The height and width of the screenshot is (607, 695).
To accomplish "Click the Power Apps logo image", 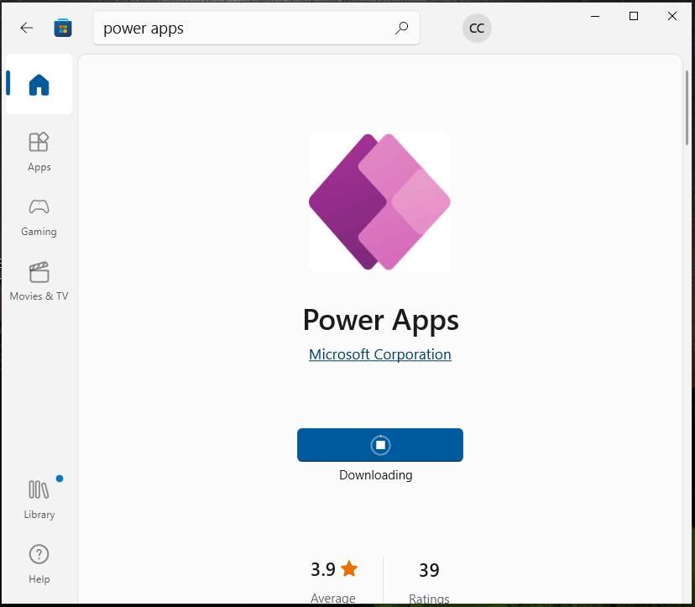I will tap(380, 201).
